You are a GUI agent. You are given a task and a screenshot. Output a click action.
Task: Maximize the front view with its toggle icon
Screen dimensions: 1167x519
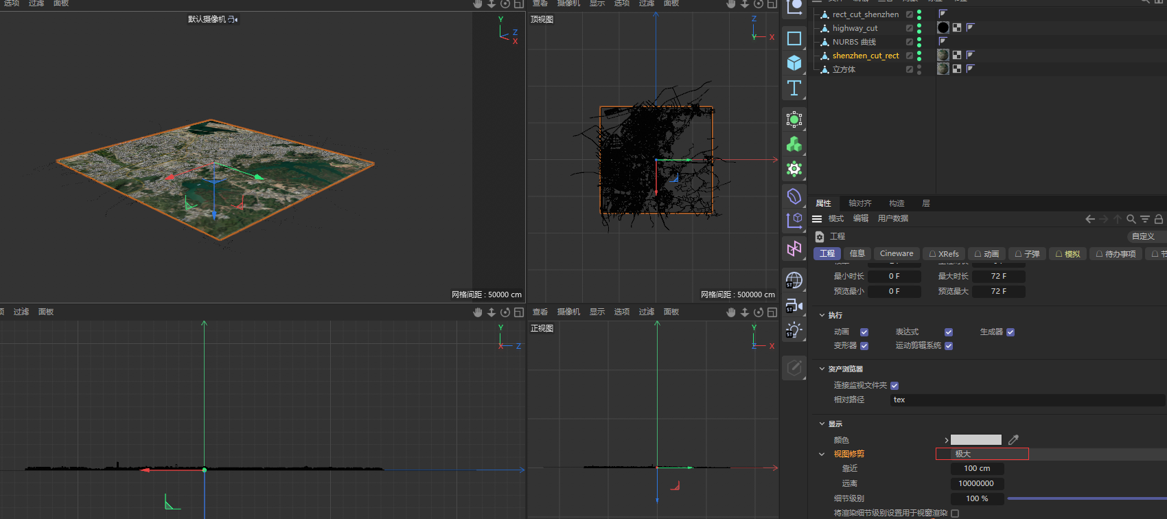click(x=772, y=312)
